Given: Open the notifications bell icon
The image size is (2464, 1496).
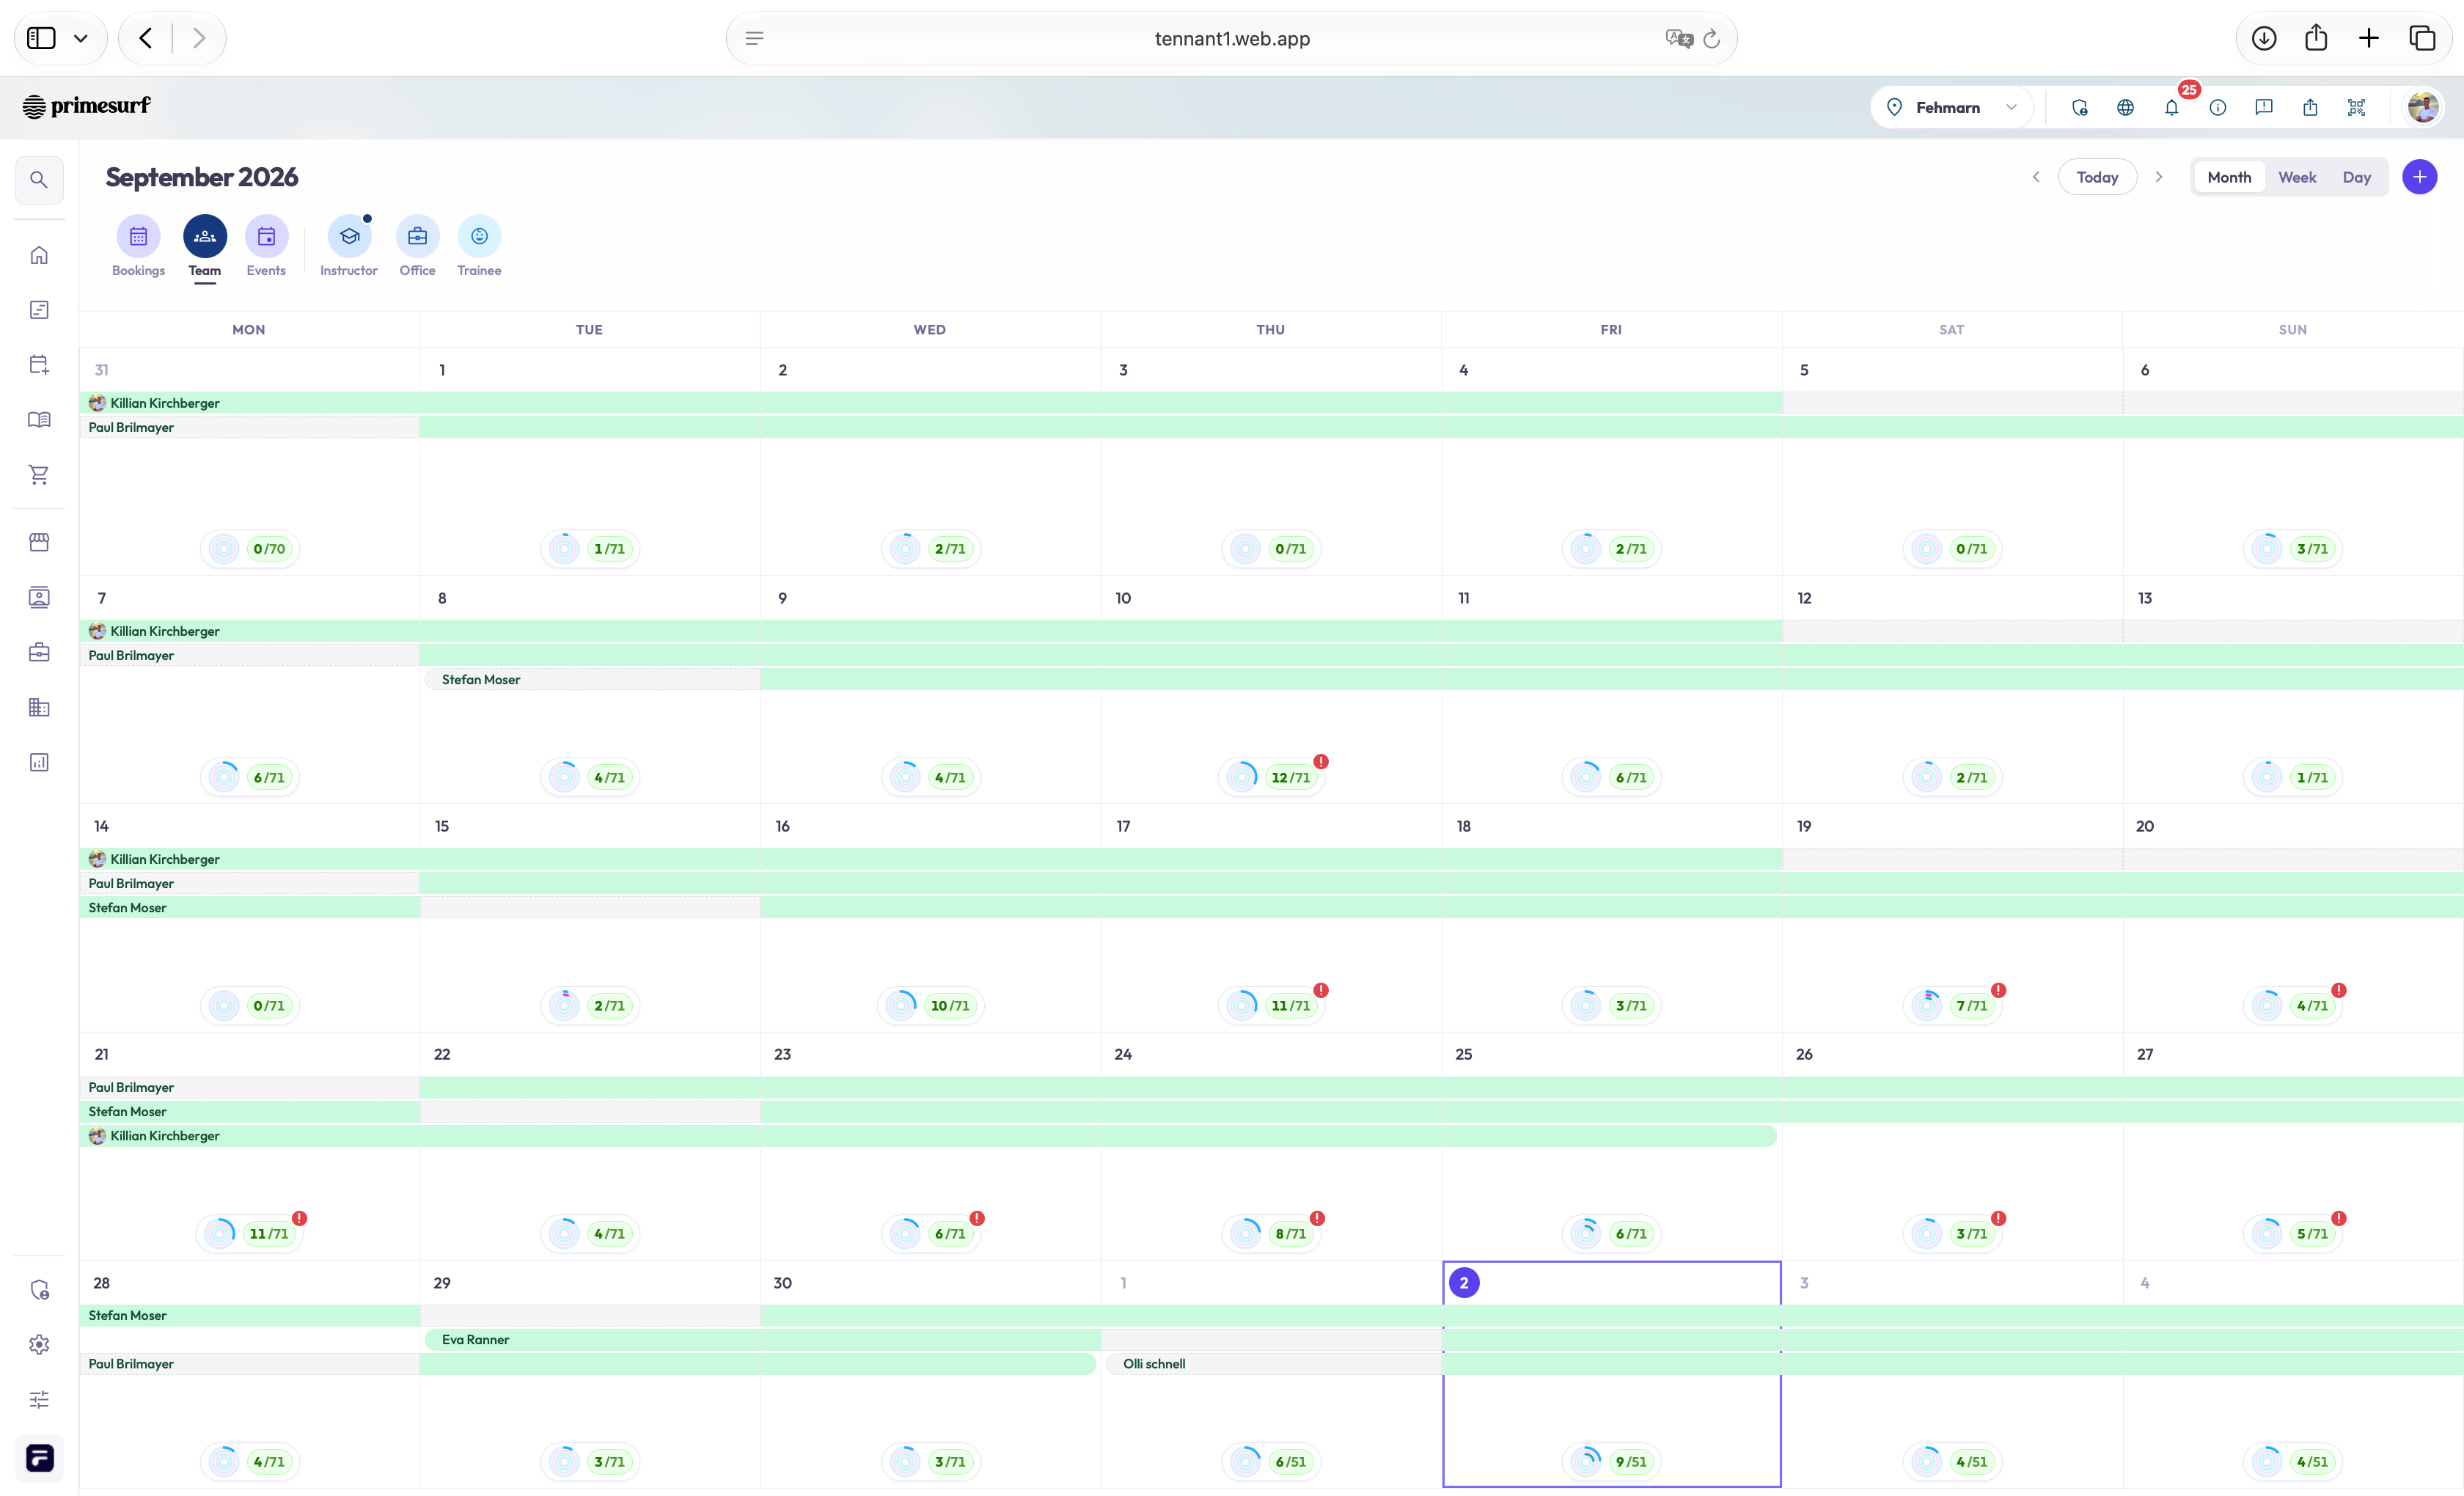Looking at the screenshot, I should (x=2171, y=107).
